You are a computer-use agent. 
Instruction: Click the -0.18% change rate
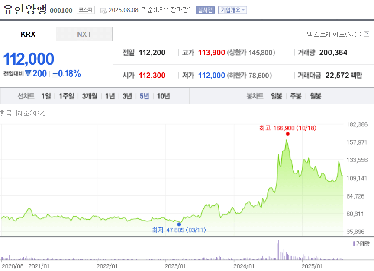pos(67,73)
